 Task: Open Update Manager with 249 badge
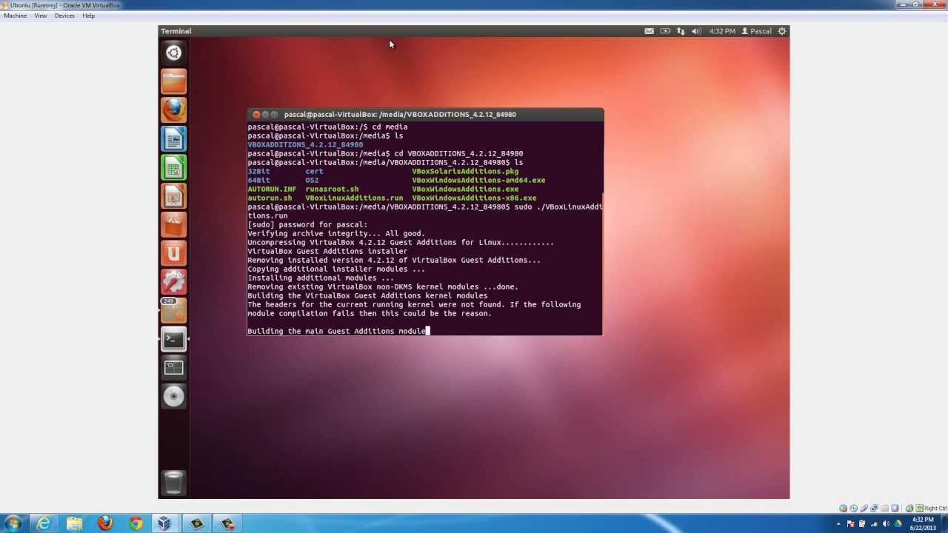click(x=173, y=311)
